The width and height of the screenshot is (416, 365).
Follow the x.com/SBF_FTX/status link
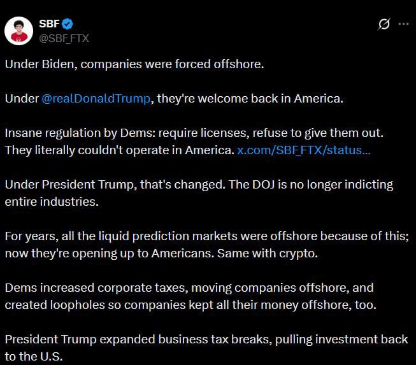click(x=303, y=150)
